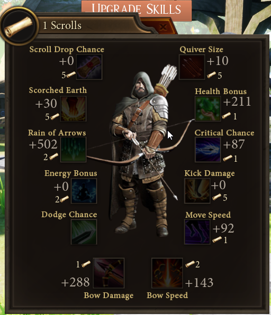Close the skills panel with the X button
The image size is (271, 315).
click(x=163, y=27)
